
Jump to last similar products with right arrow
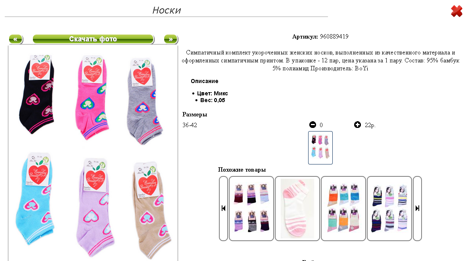click(x=417, y=208)
